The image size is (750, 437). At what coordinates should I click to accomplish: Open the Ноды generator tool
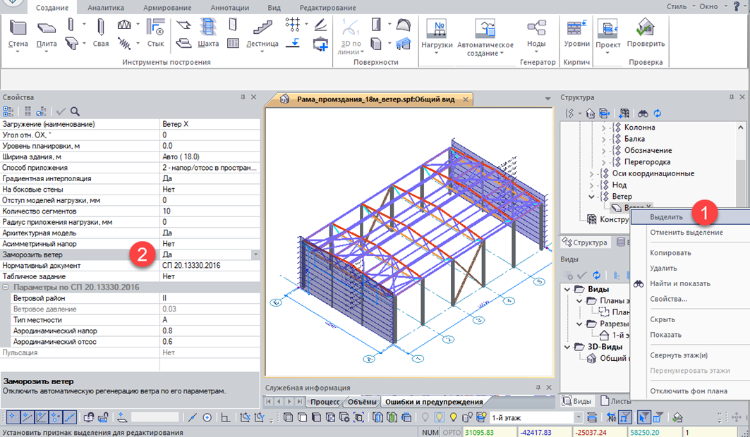[536, 35]
